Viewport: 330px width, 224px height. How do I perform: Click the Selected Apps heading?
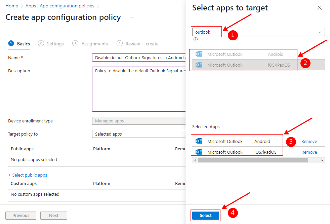click(206, 126)
